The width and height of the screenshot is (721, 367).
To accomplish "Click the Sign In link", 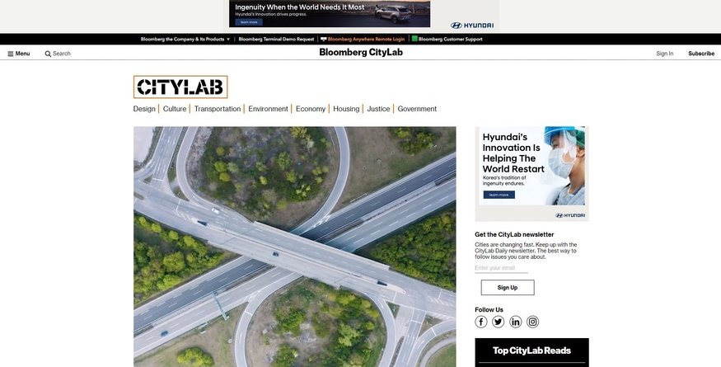I will click(664, 54).
